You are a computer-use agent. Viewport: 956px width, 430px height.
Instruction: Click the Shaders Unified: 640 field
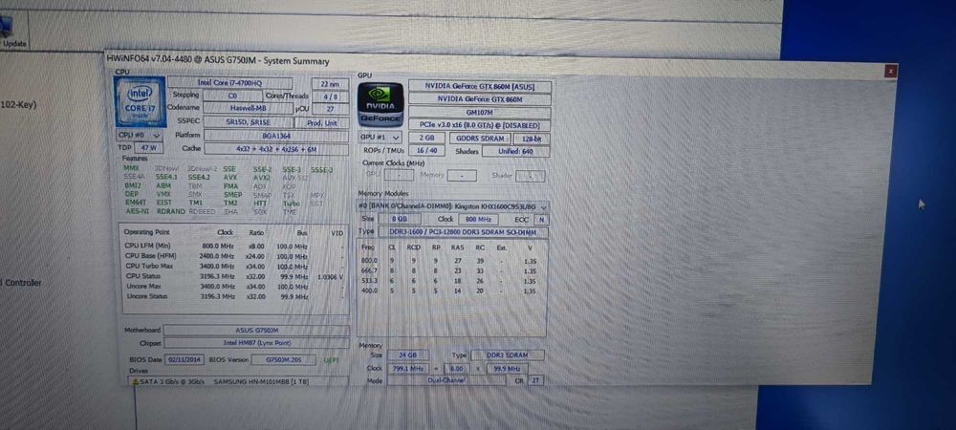pyautogui.click(x=516, y=151)
